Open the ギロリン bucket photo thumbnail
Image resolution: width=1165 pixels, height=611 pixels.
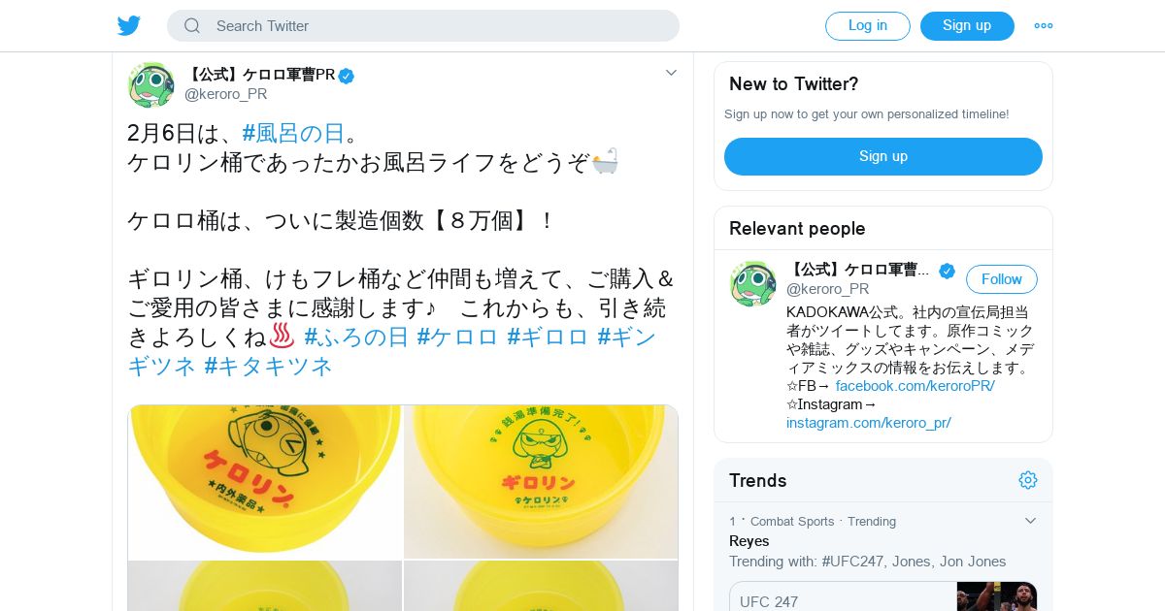541,482
